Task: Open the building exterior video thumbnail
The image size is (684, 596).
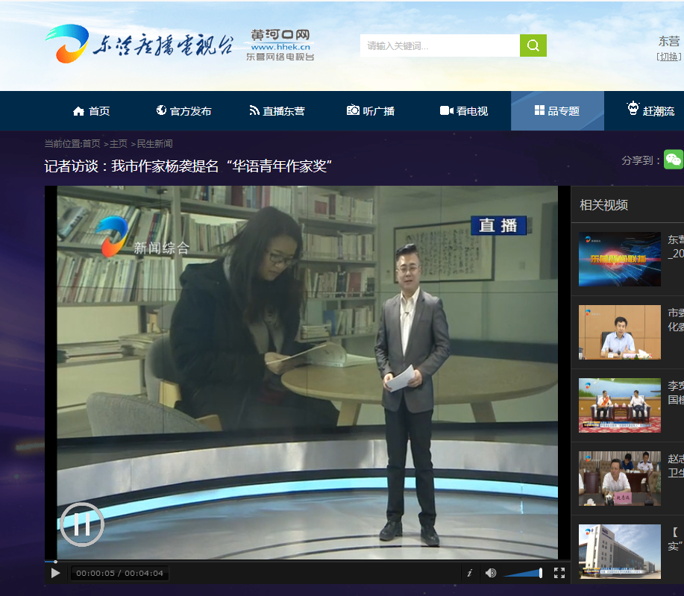Action: pyautogui.click(x=619, y=551)
